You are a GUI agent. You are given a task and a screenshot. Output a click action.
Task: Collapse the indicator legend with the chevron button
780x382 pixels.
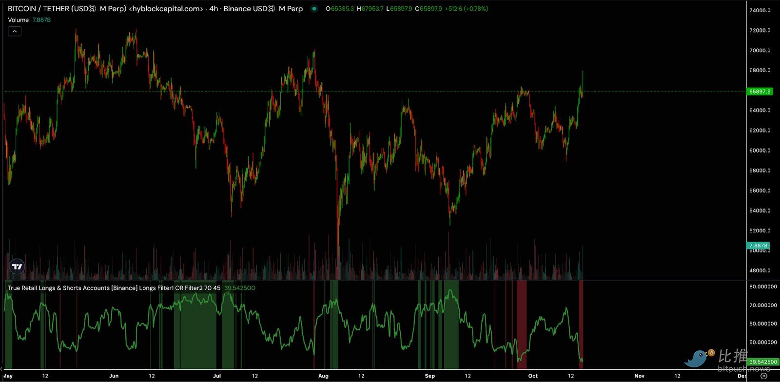click(x=15, y=31)
